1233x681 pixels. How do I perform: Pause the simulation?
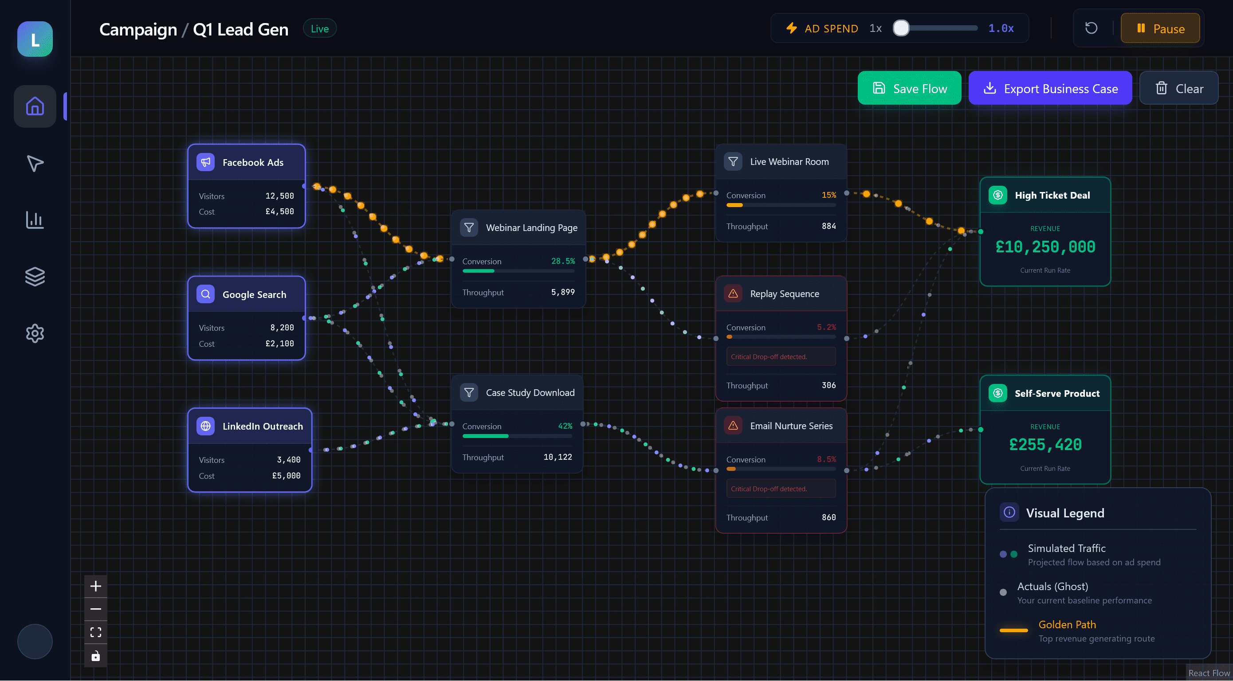coord(1160,28)
